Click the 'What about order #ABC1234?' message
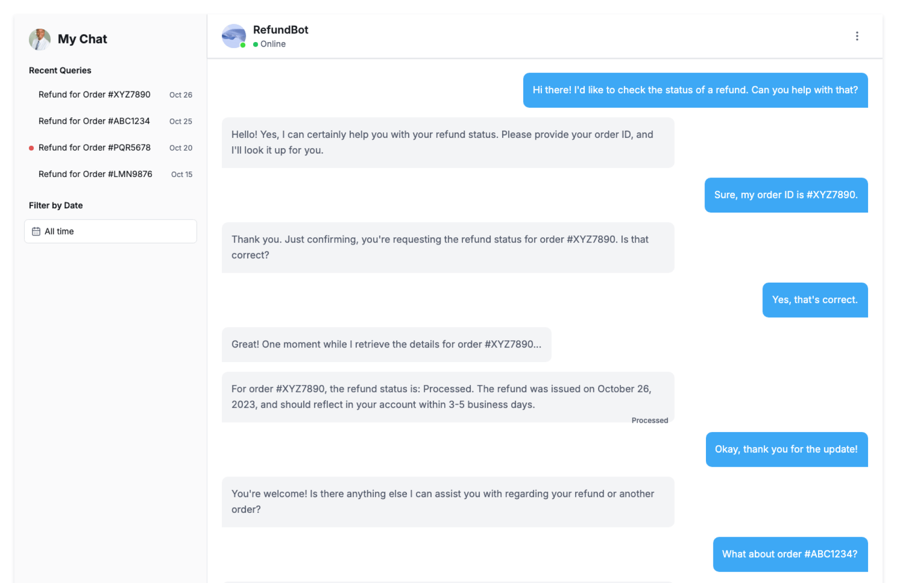 [x=790, y=554]
